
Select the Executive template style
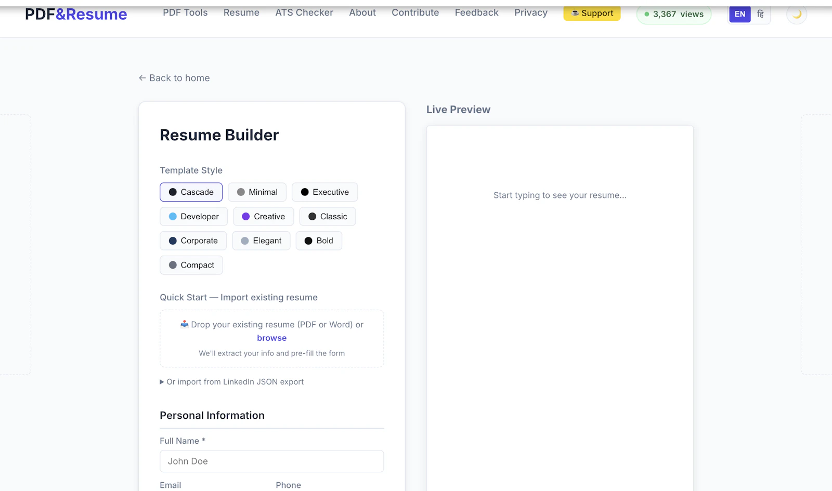pyautogui.click(x=324, y=192)
